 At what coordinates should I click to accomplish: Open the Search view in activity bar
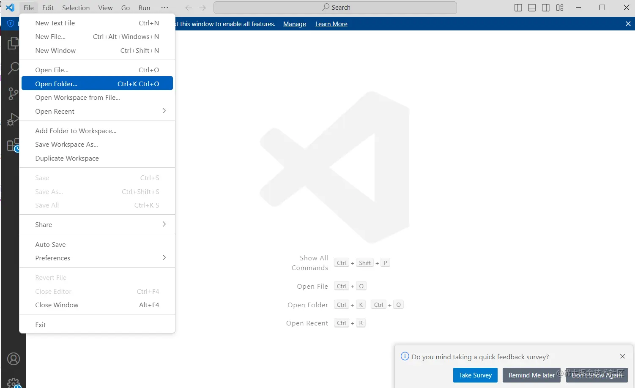point(13,68)
